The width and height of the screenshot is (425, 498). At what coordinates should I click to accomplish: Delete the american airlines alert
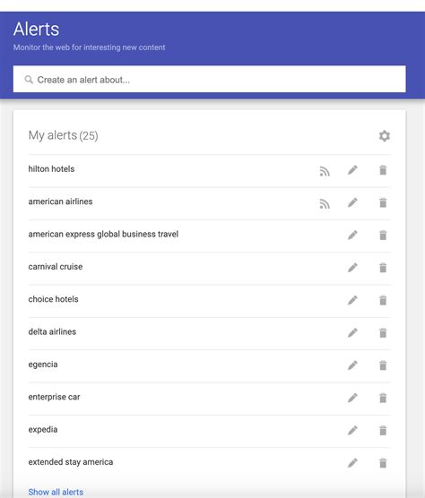(x=383, y=202)
